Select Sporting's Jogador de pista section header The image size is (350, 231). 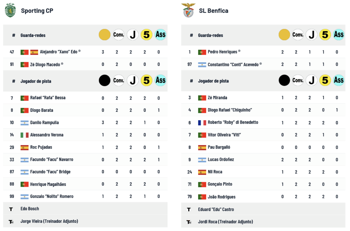pyautogui.click(x=35, y=81)
